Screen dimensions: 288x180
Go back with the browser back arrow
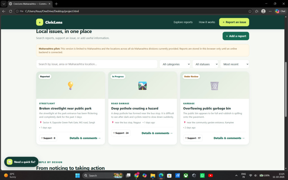coord(4,11)
